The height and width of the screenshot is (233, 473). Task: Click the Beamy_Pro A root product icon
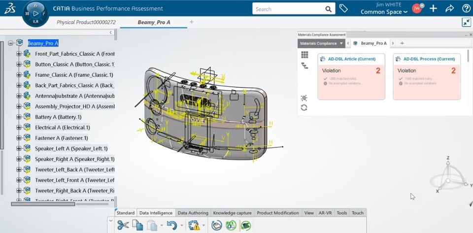click(20, 43)
